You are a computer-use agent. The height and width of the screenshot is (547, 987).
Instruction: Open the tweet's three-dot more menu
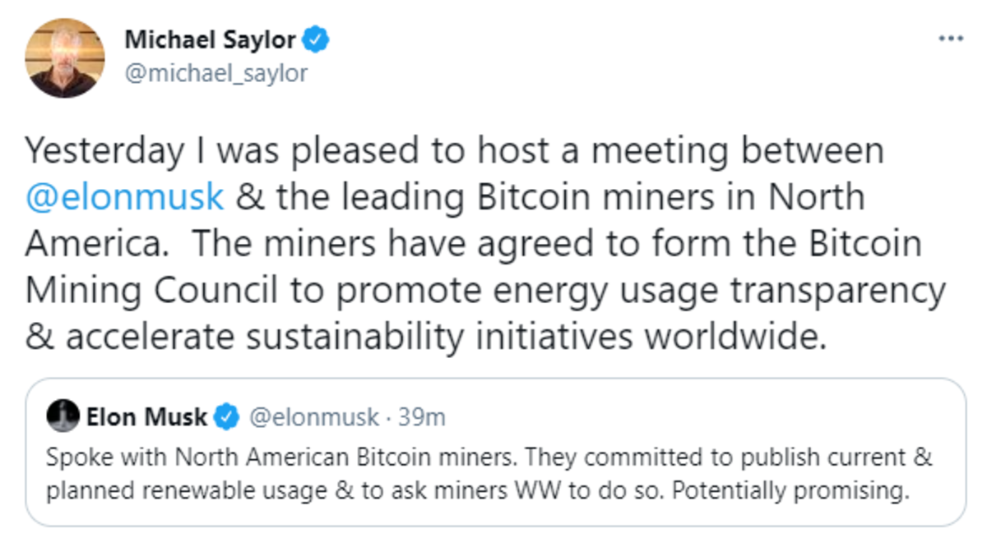[951, 39]
